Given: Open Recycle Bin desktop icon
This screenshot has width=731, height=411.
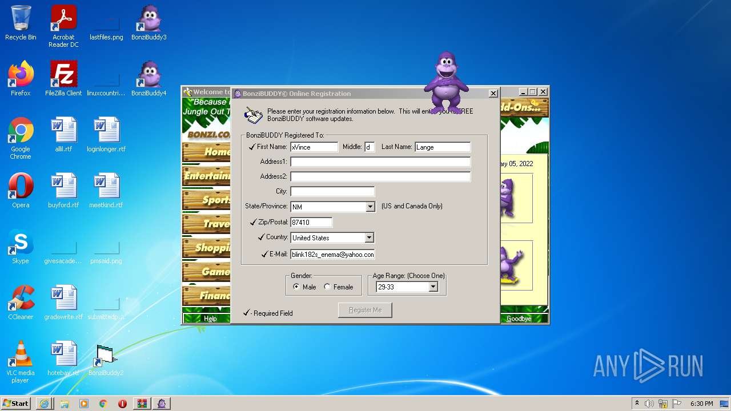Looking at the screenshot, I should pos(21,23).
